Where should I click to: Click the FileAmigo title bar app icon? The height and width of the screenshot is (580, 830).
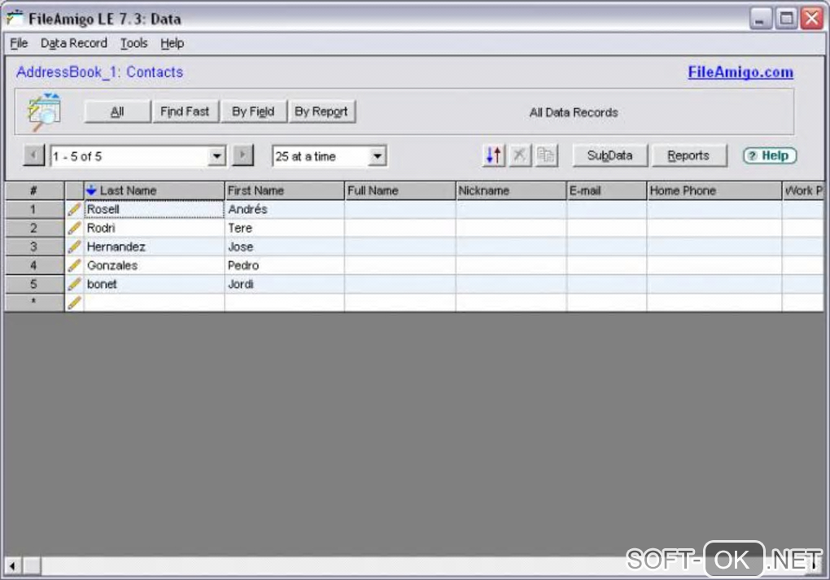tap(15, 19)
